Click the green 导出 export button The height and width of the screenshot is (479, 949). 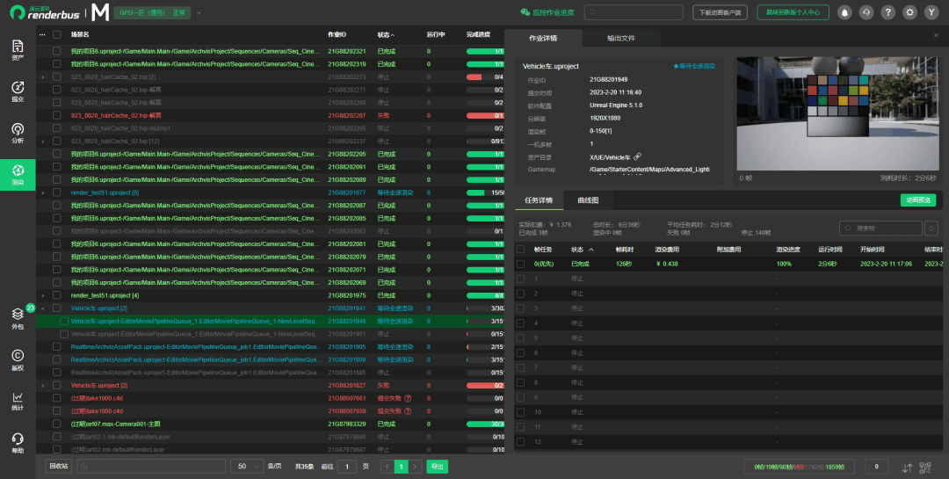point(436,467)
